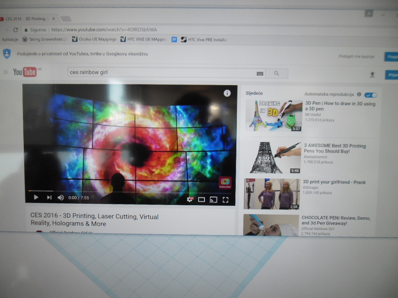This screenshot has width=398, height=298.
Task: Open the on-screen keyboard in search box
Action: pos(260,74)
